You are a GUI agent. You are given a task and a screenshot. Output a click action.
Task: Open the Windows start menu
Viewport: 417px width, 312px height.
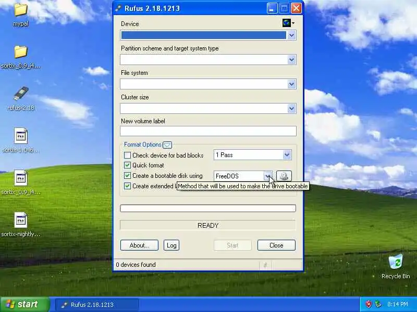pyautogui.click(x=24, y=304)
